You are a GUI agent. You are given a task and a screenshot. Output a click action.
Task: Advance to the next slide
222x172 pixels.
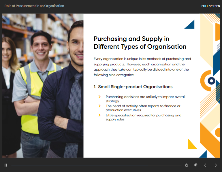(216, 165)
